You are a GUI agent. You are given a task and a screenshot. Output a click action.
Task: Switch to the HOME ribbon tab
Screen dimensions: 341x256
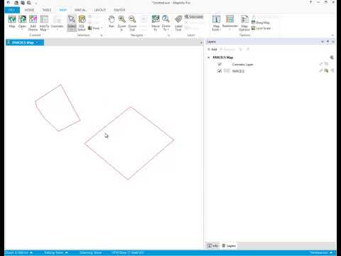tap(29, 10)
